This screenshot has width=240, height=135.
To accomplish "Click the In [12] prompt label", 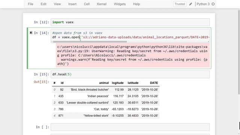I will coord(42,22).
